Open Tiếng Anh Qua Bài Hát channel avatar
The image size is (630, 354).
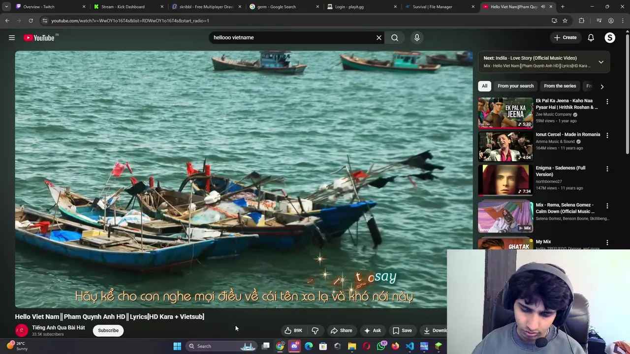coord(21,330)
